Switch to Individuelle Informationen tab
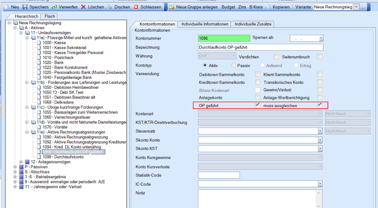Image resolution: width=378 pixels, height=208 pixels. click(205, 24)
